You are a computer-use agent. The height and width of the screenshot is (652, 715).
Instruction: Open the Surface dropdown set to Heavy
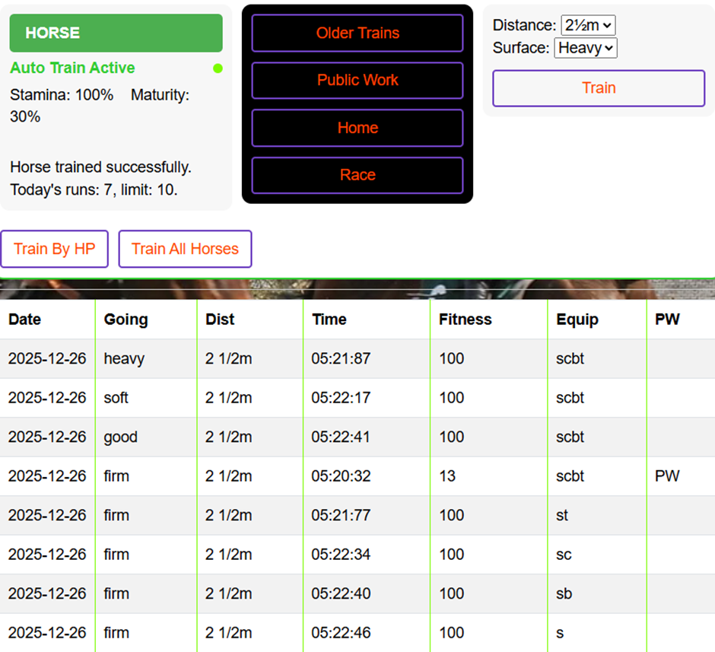point(585,48)
